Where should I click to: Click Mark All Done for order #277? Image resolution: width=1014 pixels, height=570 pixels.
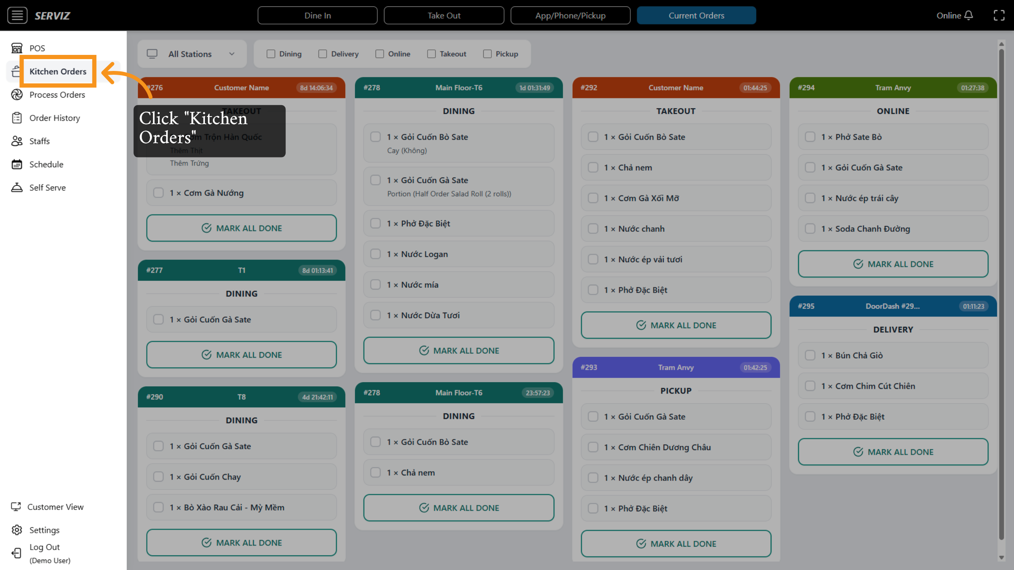point(241,355)
